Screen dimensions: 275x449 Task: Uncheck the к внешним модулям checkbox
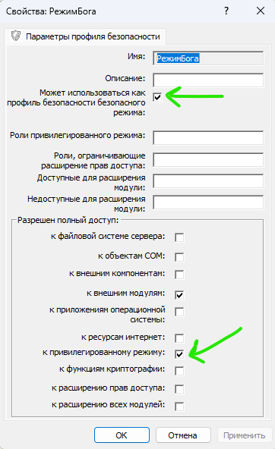tap(179, 295)
